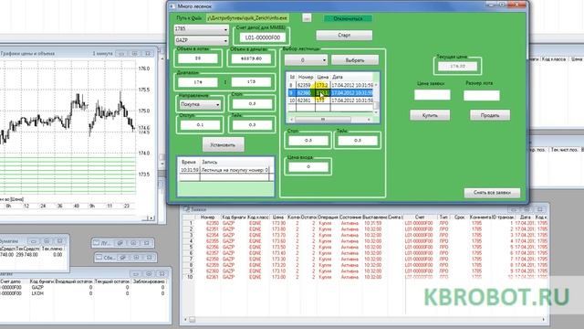
Task: Click Заблокировано column header
Action: (x=149, y=281)
